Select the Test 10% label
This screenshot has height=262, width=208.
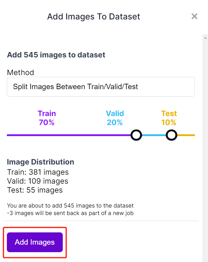[169, 118]
